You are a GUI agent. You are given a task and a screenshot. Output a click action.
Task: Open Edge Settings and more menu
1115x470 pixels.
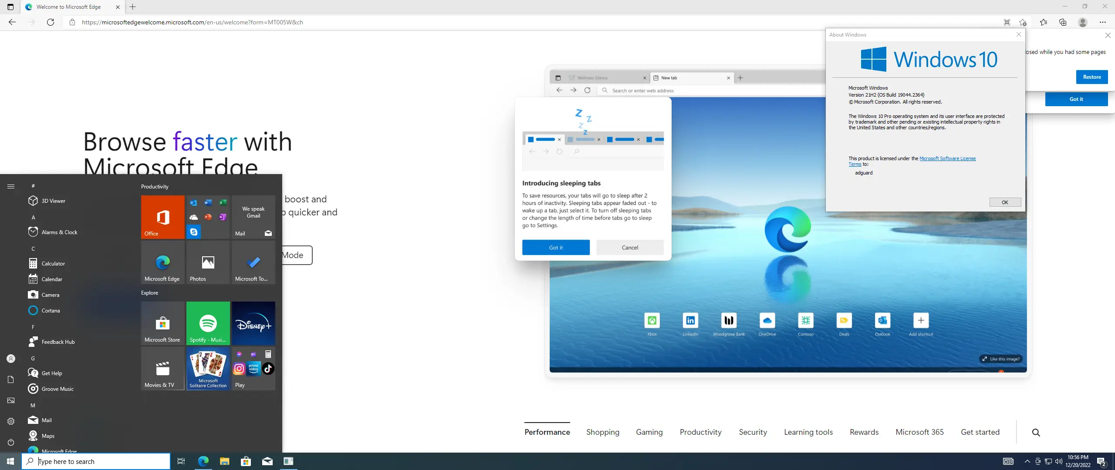(x=1102, y=22)
